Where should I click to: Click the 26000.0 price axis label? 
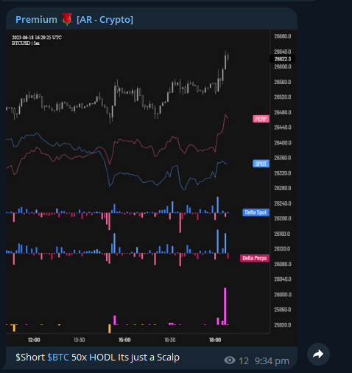pyautogui.click(x=283, y=294)
